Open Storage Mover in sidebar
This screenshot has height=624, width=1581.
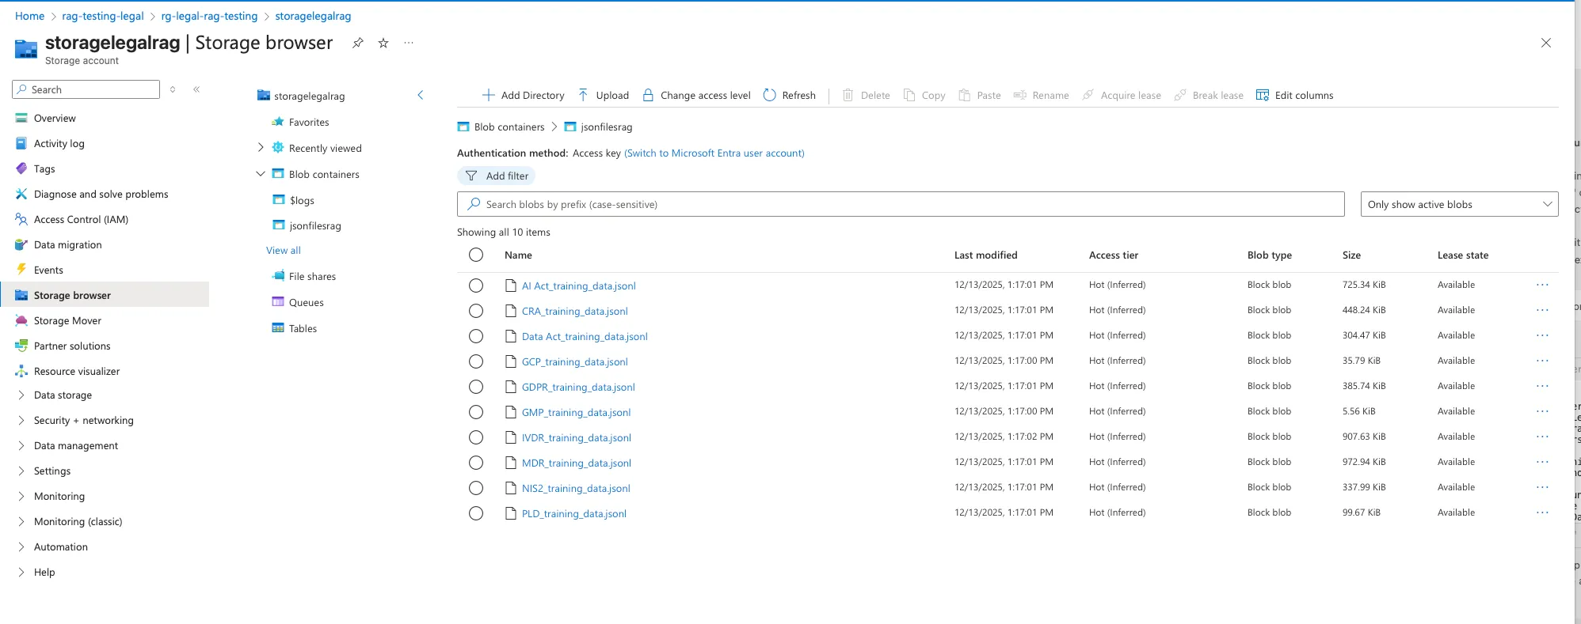(67, 320)
